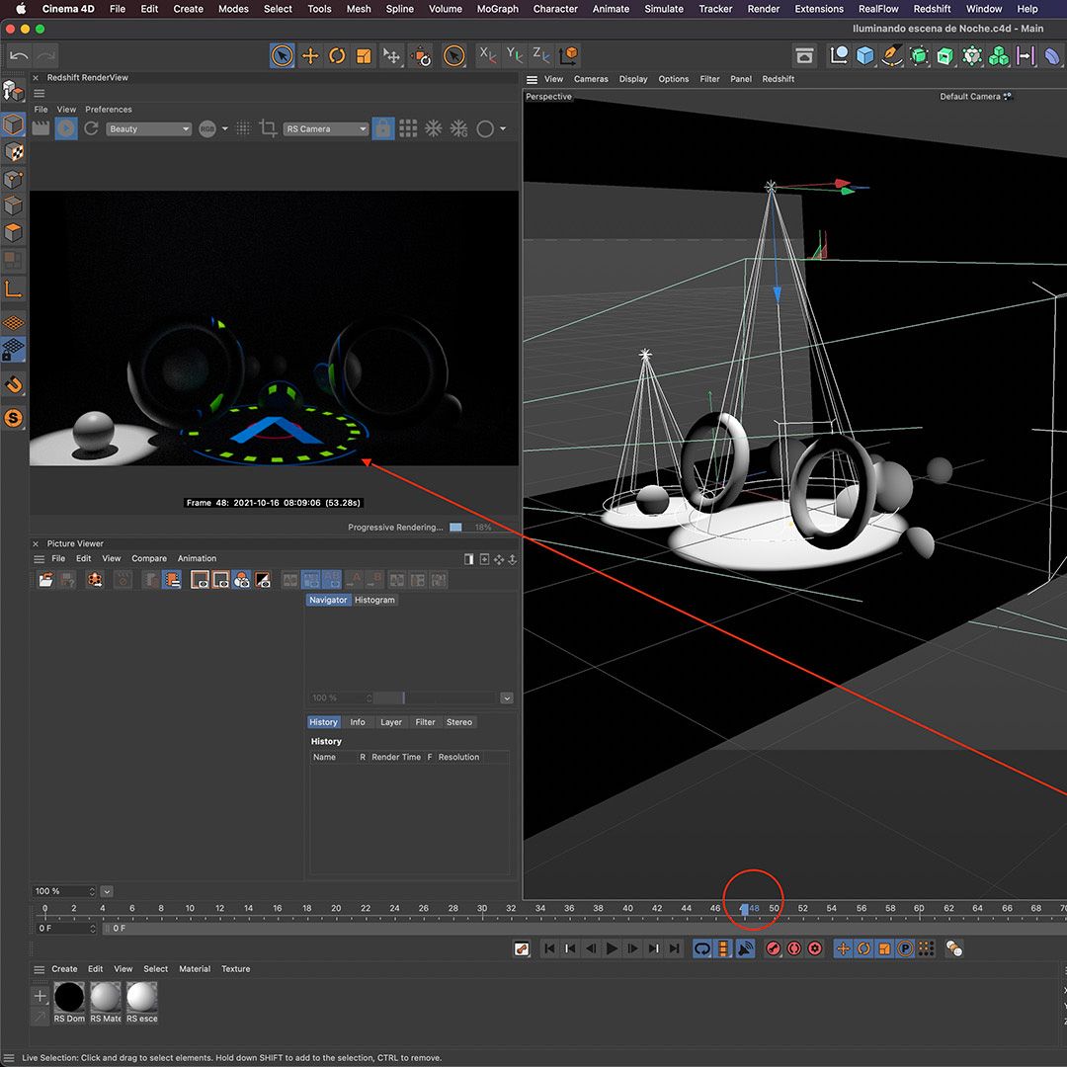This screenshot has width=1067, height=1067.
Task: Open the Texture menu in material manager
Action: pyautogui.click(x=235, y=968)
